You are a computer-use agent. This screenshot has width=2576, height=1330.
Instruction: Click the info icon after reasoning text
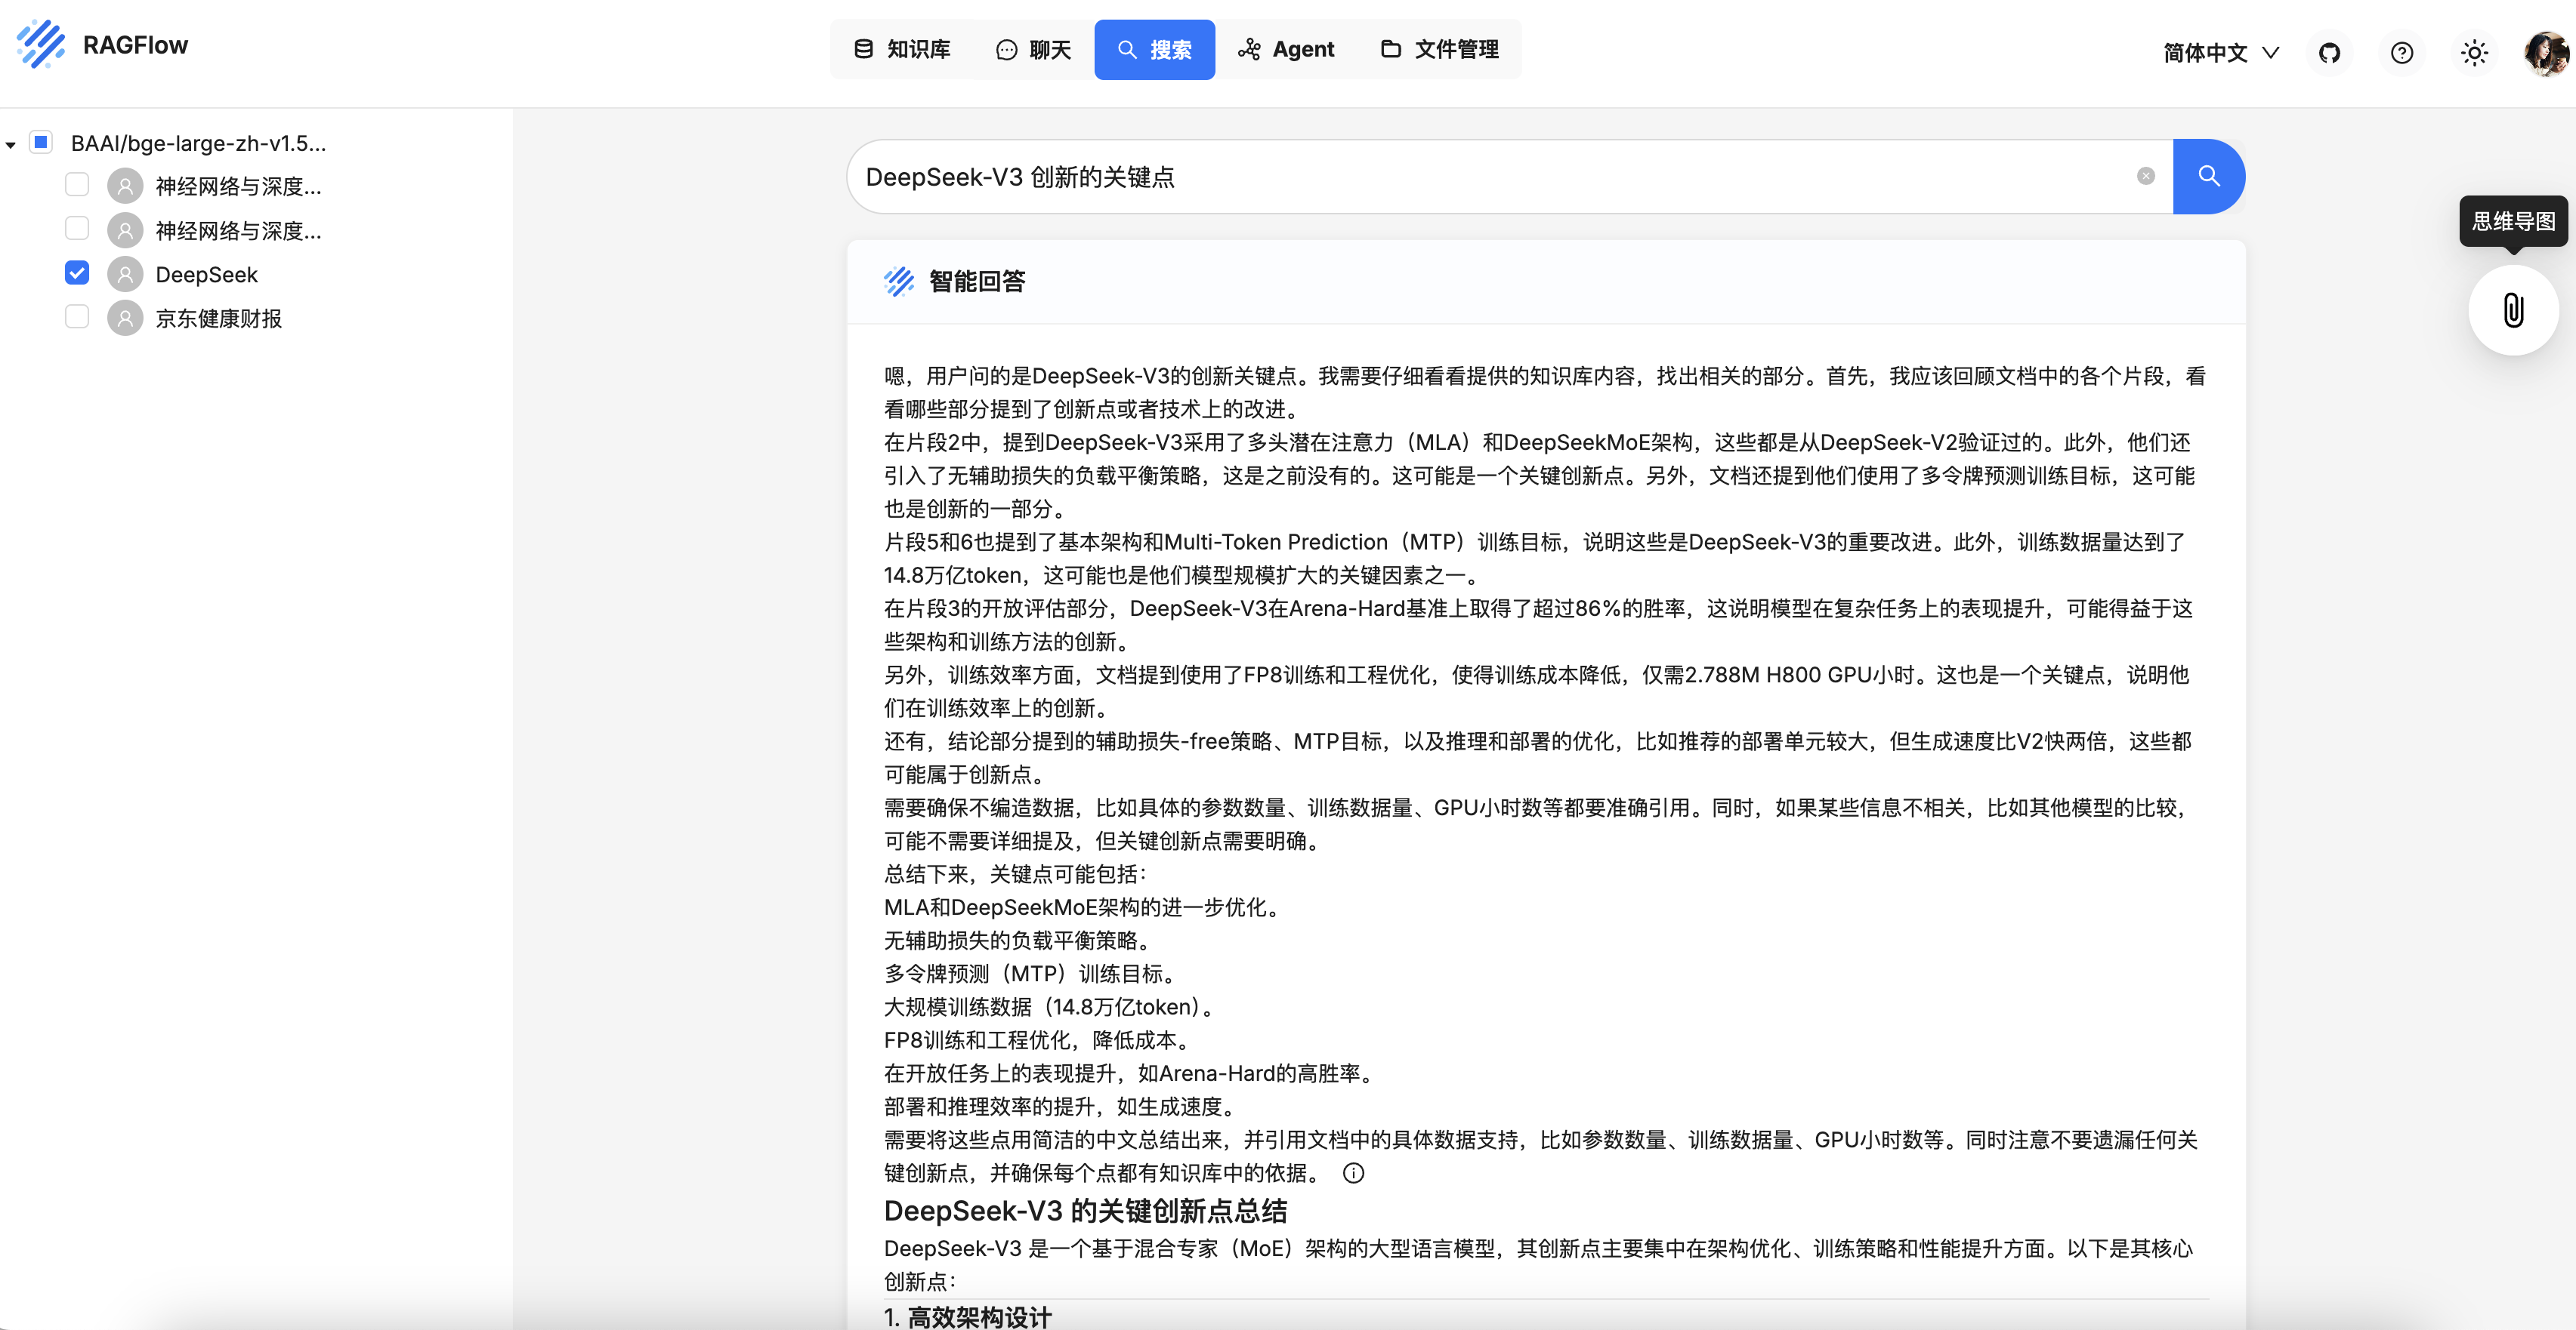click(1352, 1173)
